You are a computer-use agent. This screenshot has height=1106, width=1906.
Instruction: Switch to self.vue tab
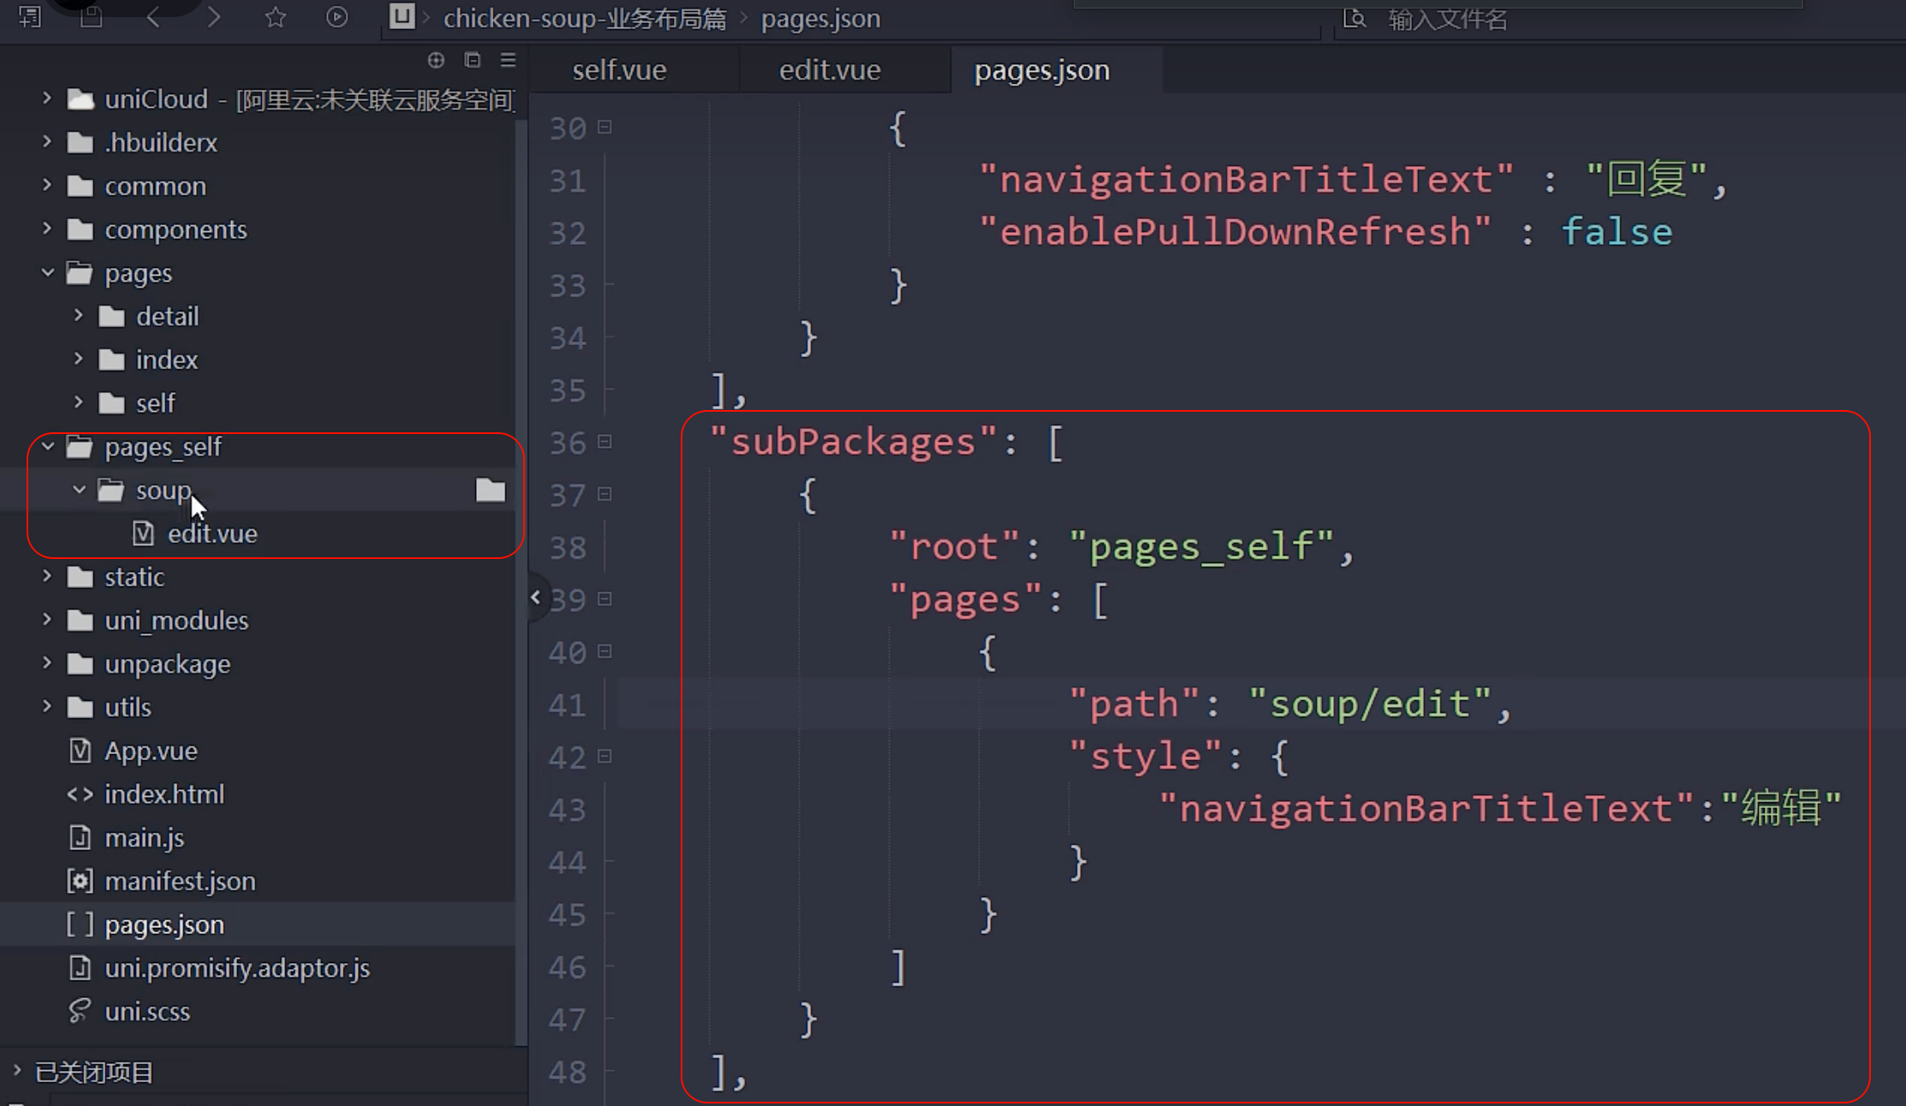pos(619,70)
